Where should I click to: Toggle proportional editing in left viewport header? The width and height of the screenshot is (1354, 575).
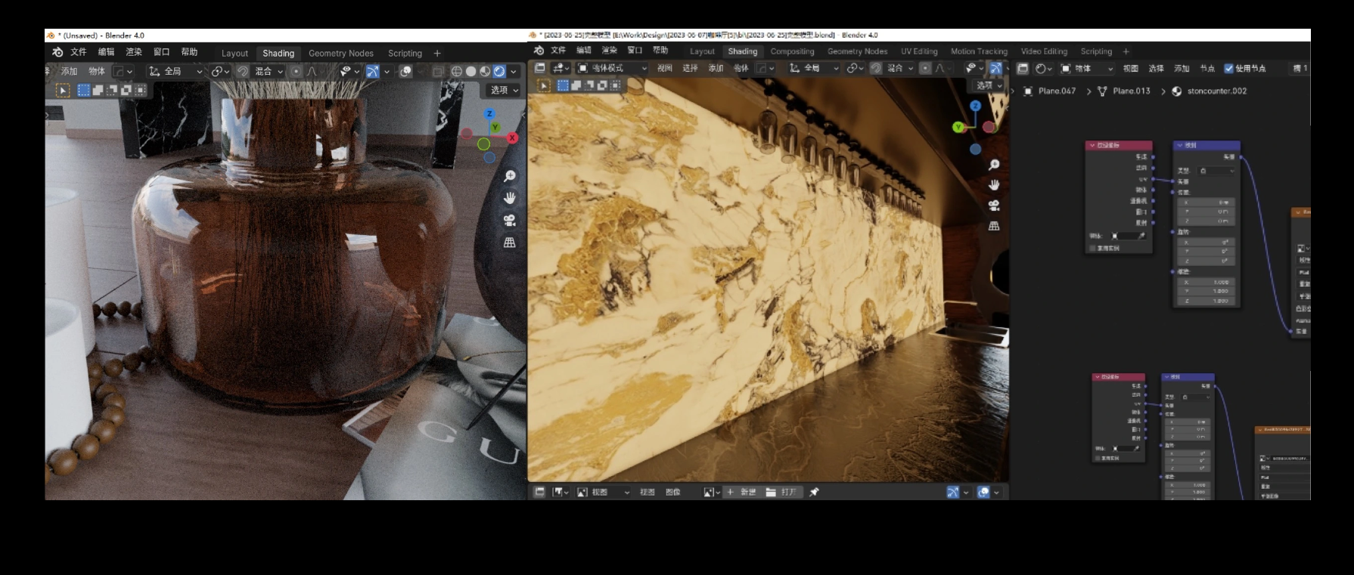point(296,71)
